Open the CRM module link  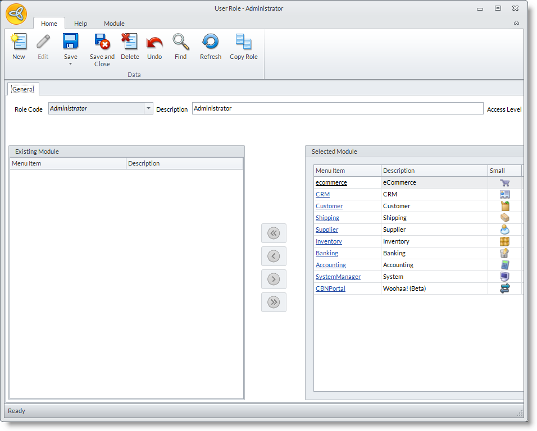[x=322, y=194]
